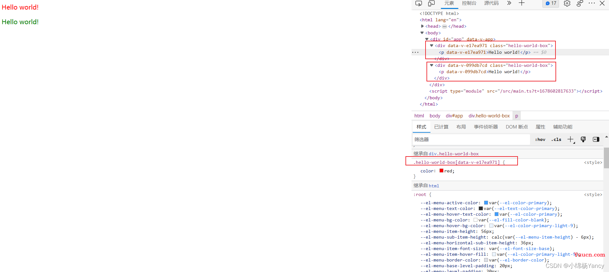
Task: Click the three-dot gutter on selected p row
Action: tap(415, 52)
